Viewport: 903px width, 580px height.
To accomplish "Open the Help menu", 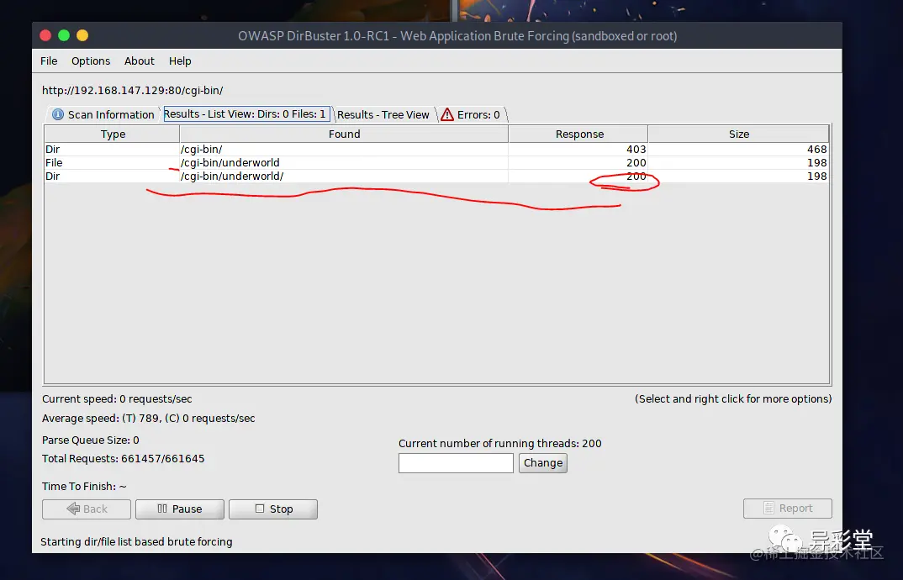I will click(x=180, y=61).
